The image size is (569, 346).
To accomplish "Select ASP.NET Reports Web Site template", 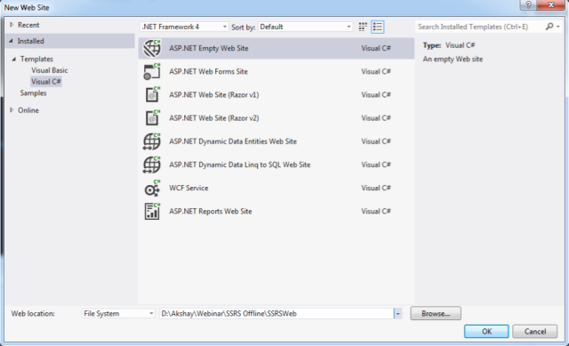I will [x=276, y=212].
